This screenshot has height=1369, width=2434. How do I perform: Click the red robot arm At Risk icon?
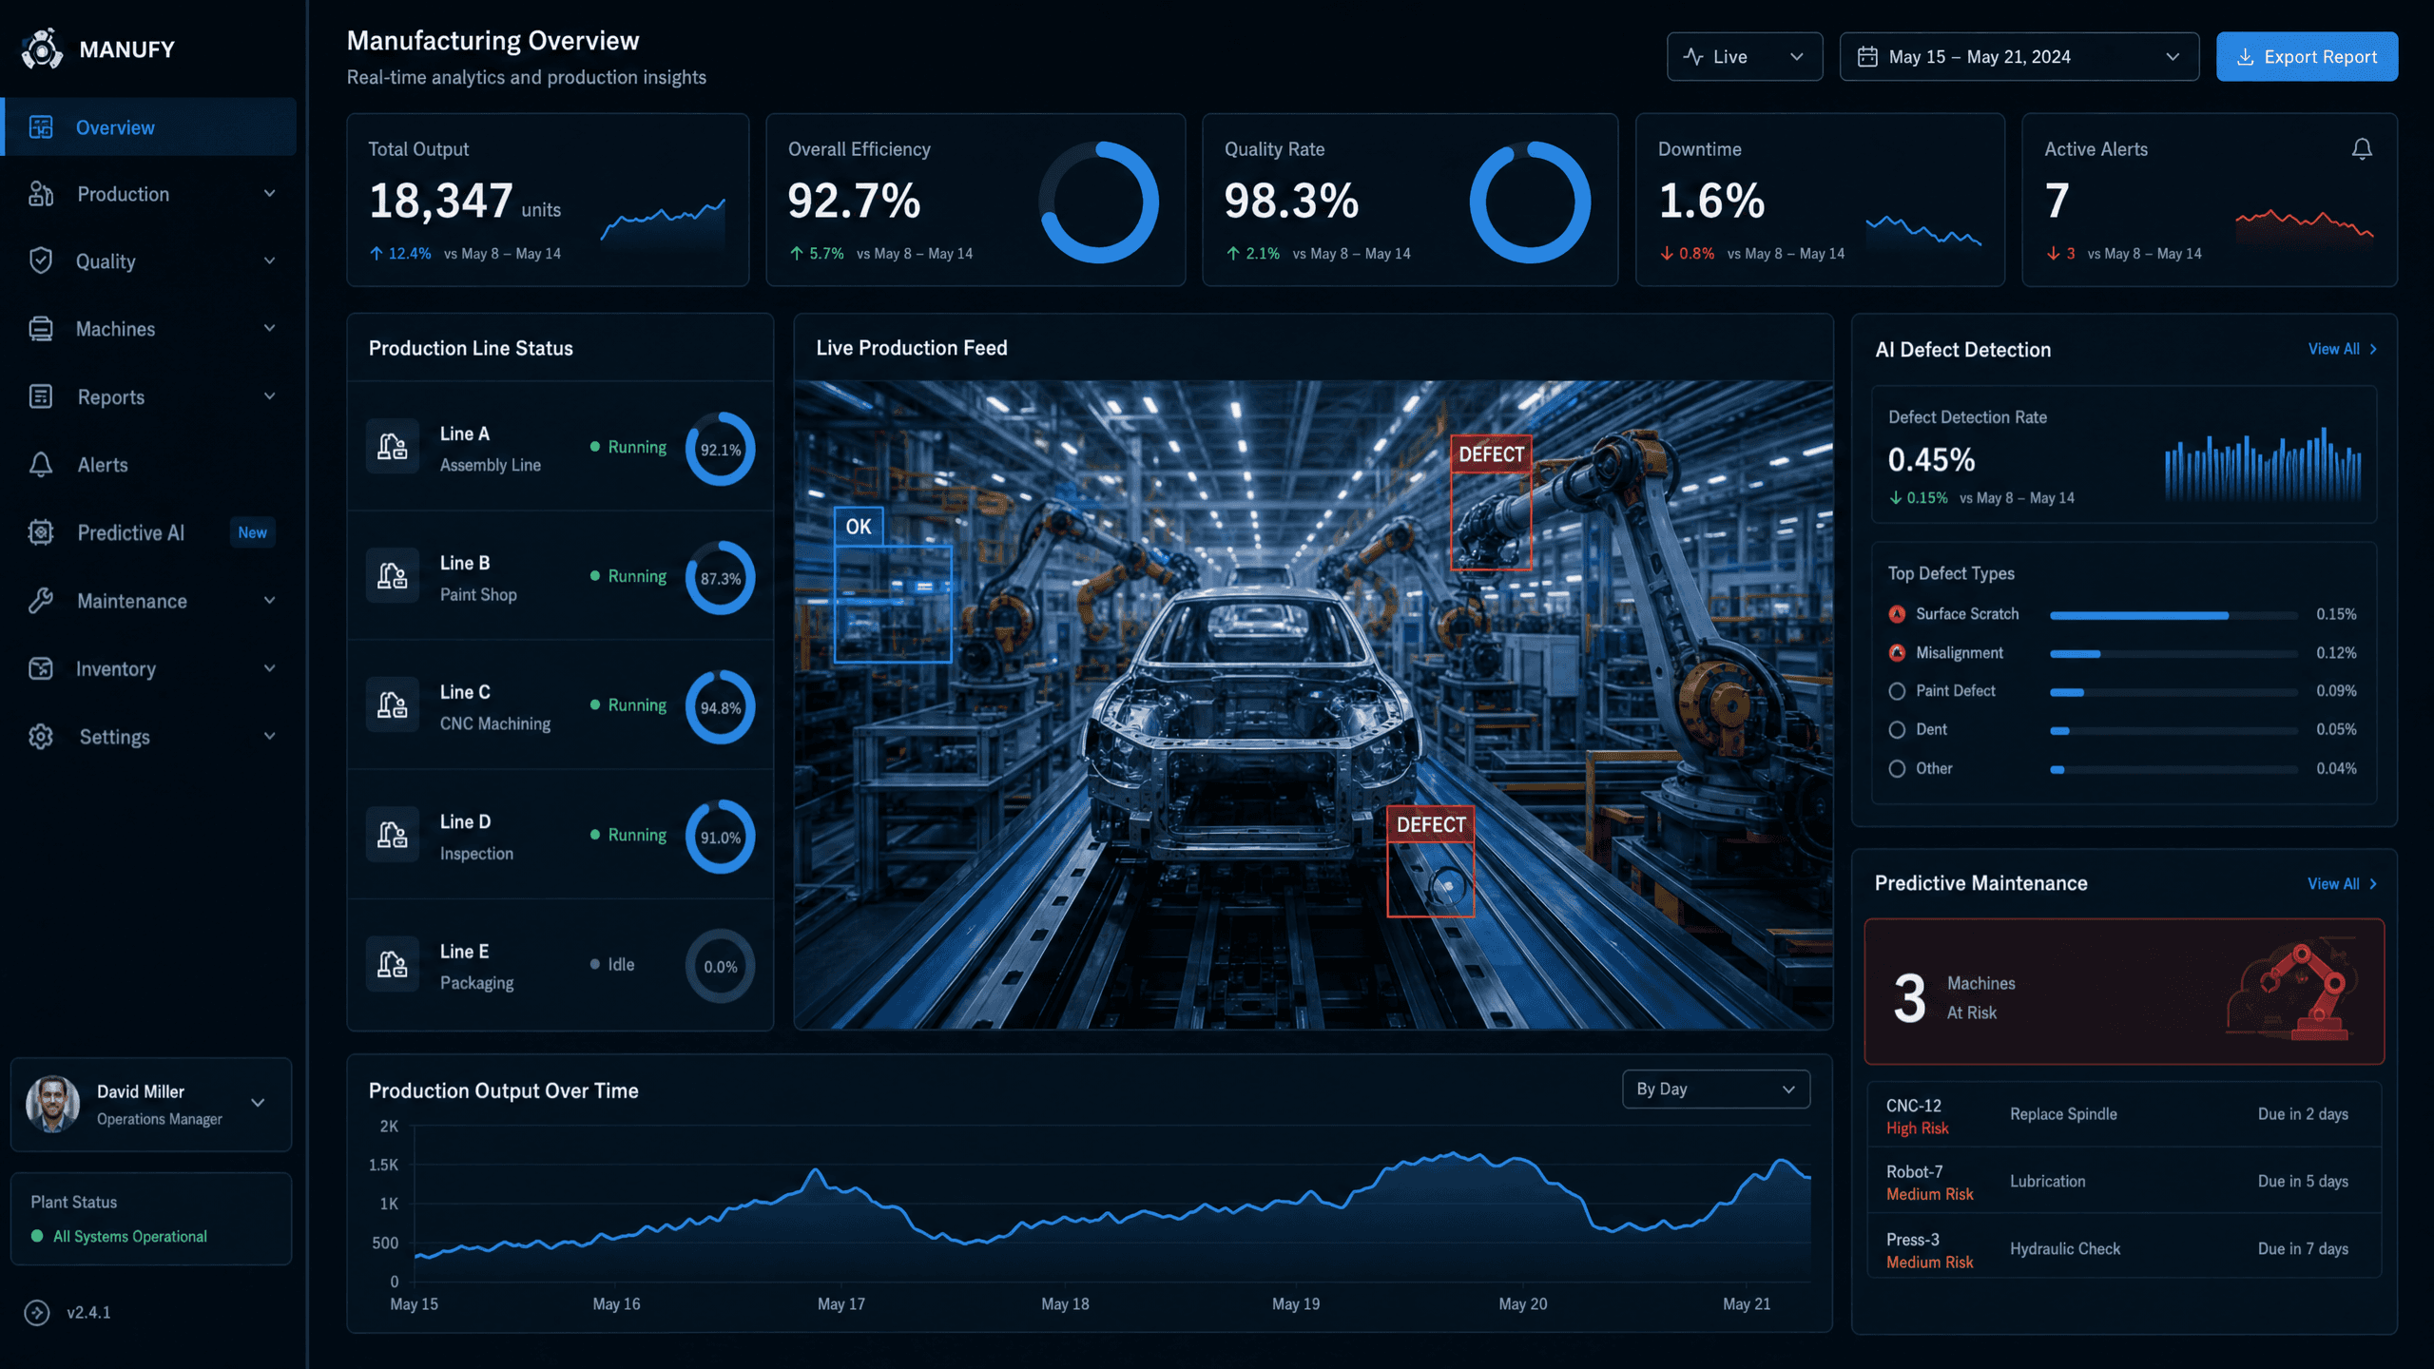tap(2292, 991)
